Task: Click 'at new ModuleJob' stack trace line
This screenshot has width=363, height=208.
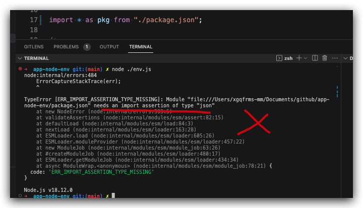Action: (128, 148)
